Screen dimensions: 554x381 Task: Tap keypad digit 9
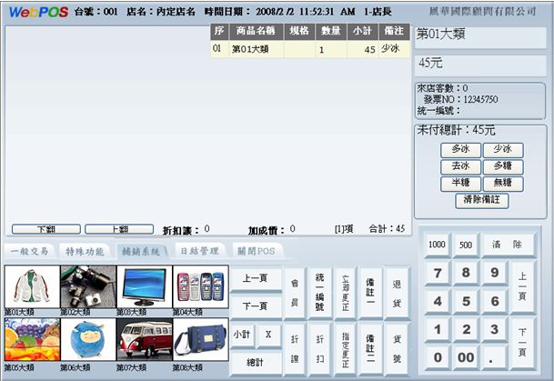point(495,273)
